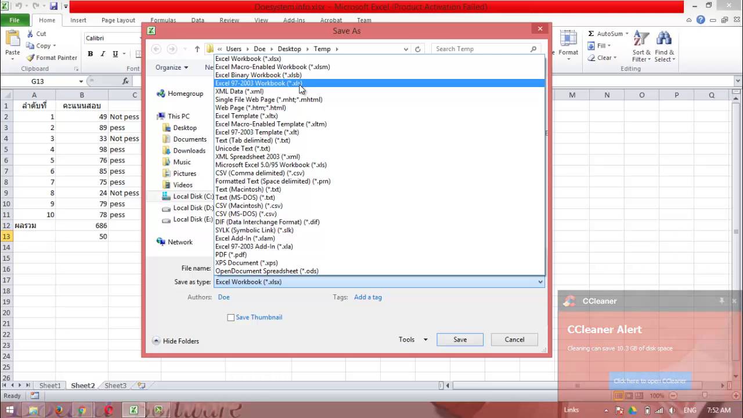
Task: Pick OpenDocument Spreadsheet (*.ods)
Action: (x=380, y=271)
